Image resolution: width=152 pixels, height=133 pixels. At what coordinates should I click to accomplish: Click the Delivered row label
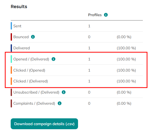click(22, 48)
